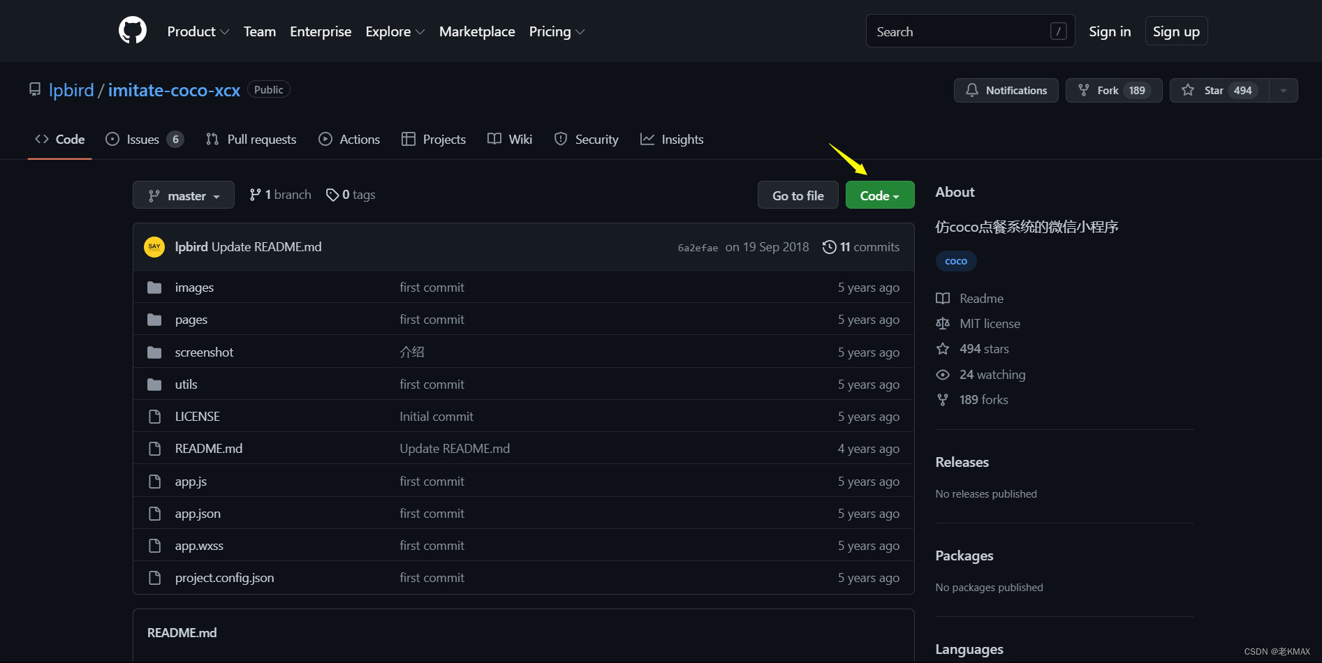The image size is (1322, 663).
Task: Expand the Product menu in header
Action: (198, 31)
